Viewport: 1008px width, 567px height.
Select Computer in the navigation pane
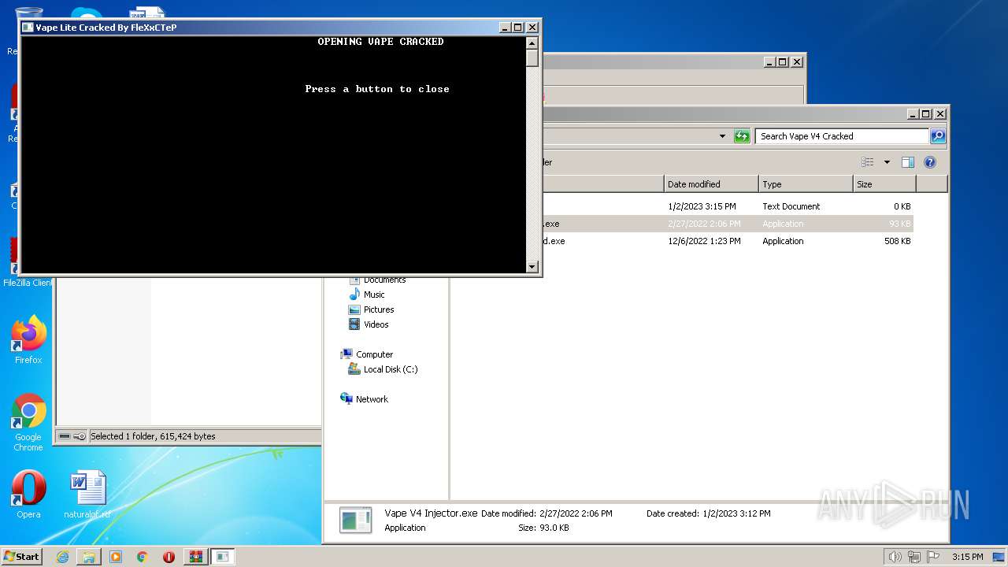point(374,354)
